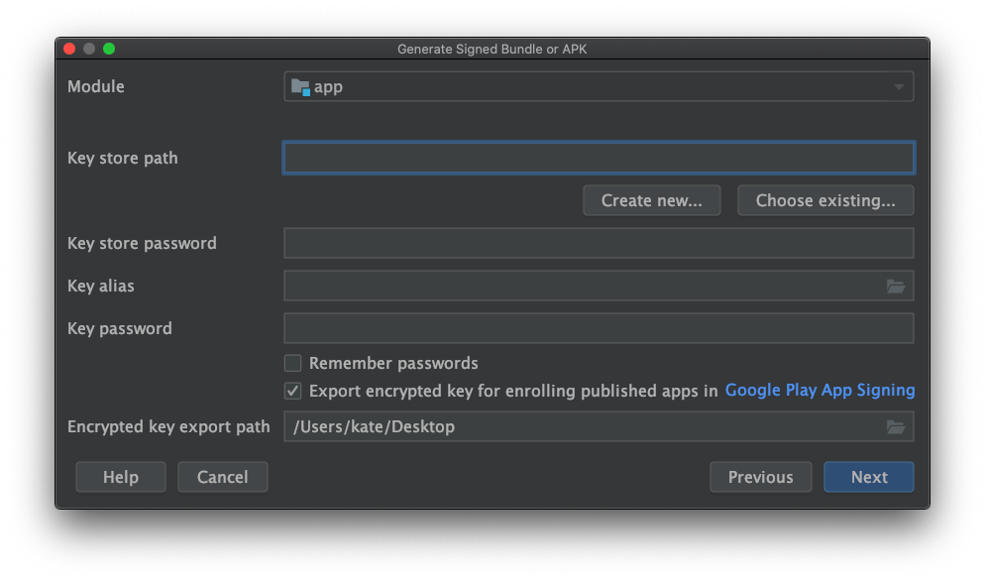Click browse folder icon for encrypted key export path
This screenshot has height=582, width=985.
tap(896, 427)
